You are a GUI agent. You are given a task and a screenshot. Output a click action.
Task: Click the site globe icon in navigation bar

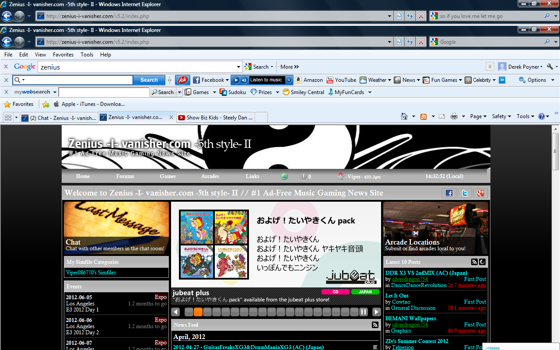click(284, 176)
